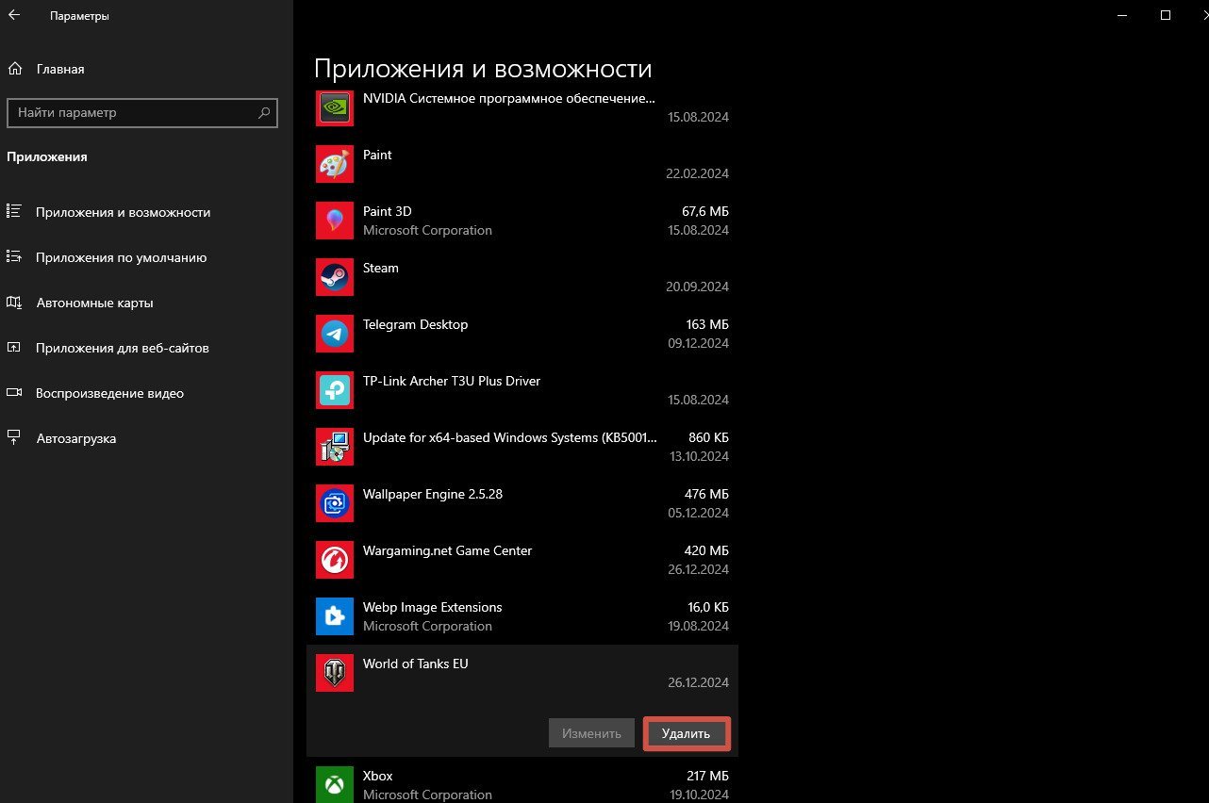This screenshot has height=803, width=1209.
Task: Click the World of Tanks EU icon
Action: [335, 673]
